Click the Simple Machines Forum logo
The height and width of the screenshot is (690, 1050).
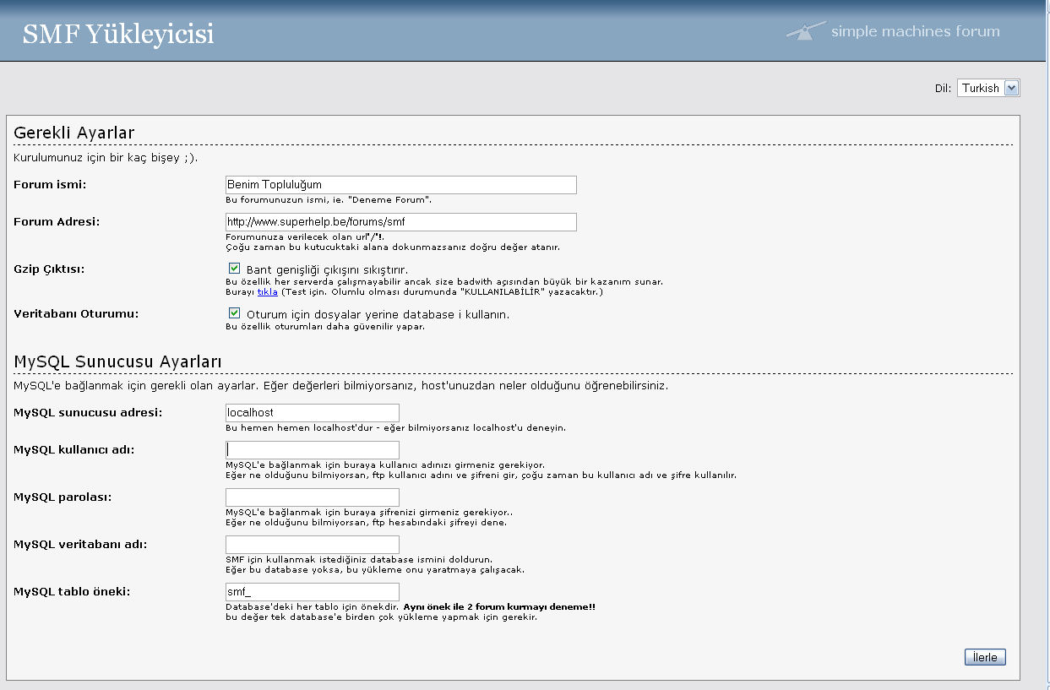tap(893, 31)
